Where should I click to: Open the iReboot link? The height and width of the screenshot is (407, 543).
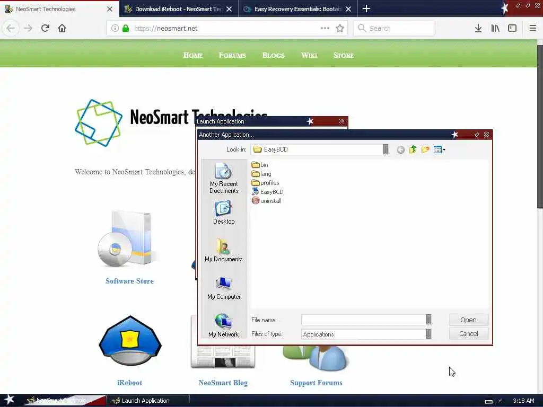pos(129,383)
